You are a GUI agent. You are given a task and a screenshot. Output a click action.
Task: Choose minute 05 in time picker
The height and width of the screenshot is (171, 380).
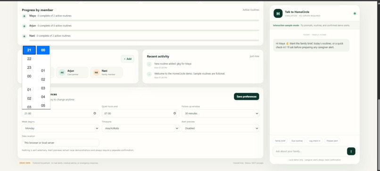click(43, 106)
